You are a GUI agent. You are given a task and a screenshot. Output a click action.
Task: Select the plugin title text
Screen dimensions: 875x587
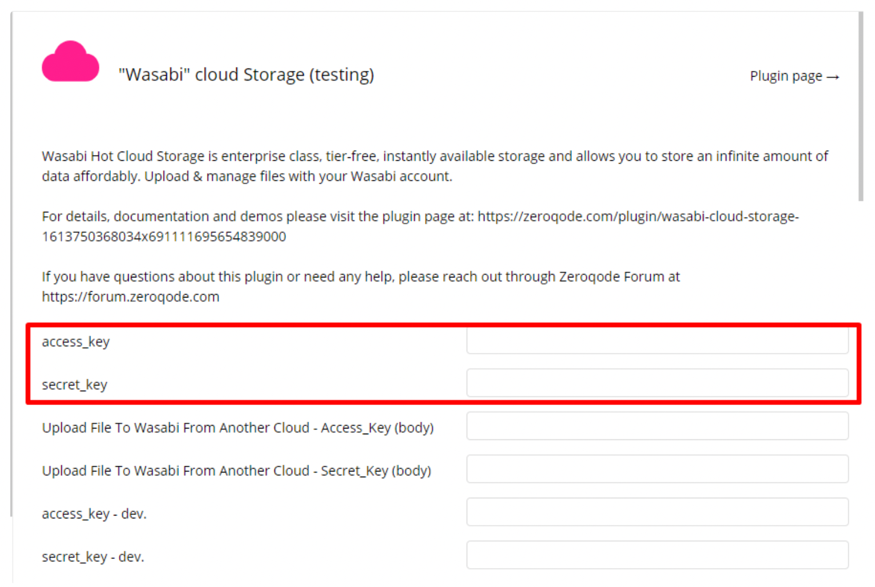[246, 74]
